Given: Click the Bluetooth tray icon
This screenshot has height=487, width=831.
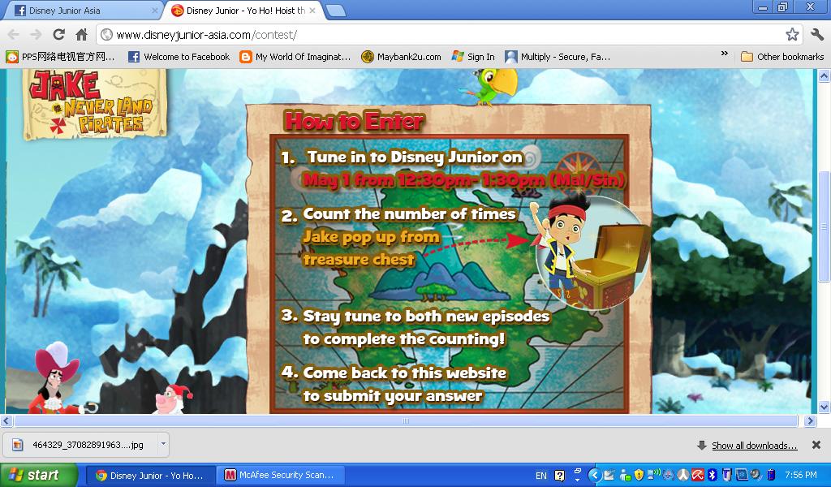Looking at the screenshot, I should (x=713, y=475).
